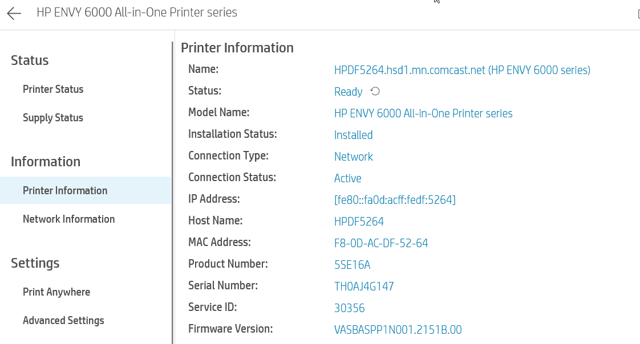Click the Firmware Version link
This screenshot has width=640, height=344.
[398, 330]
